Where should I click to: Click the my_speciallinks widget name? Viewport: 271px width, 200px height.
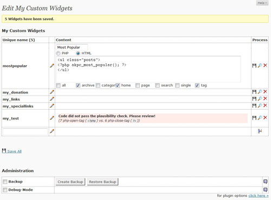point(18,106)
